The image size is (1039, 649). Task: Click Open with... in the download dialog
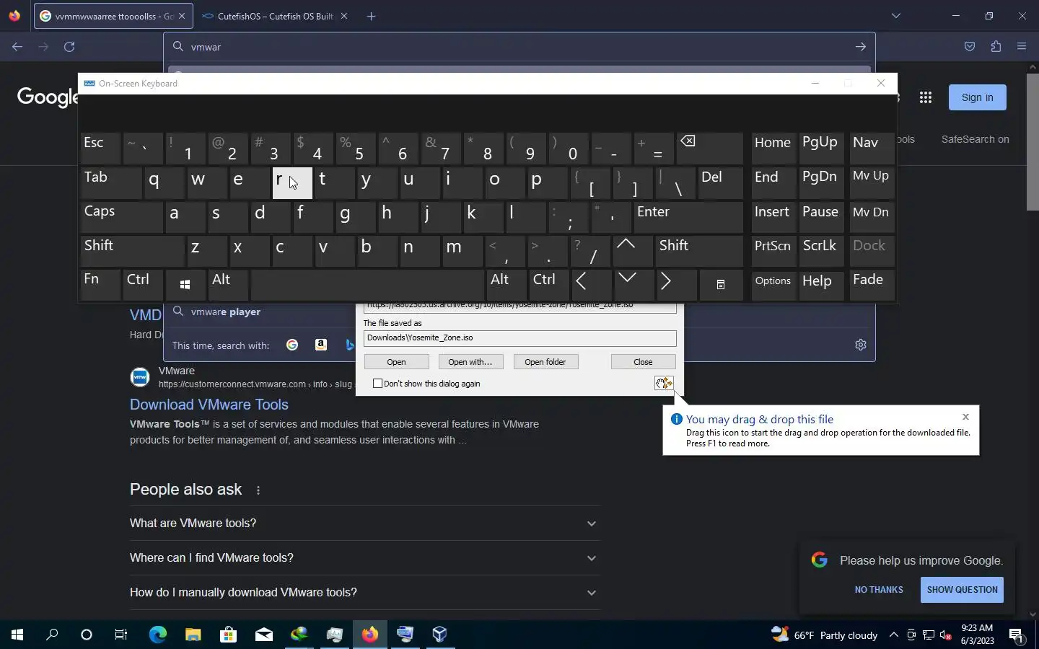(470, 362)
